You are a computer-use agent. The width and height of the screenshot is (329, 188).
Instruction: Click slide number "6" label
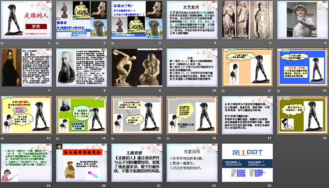pos(326,43)
